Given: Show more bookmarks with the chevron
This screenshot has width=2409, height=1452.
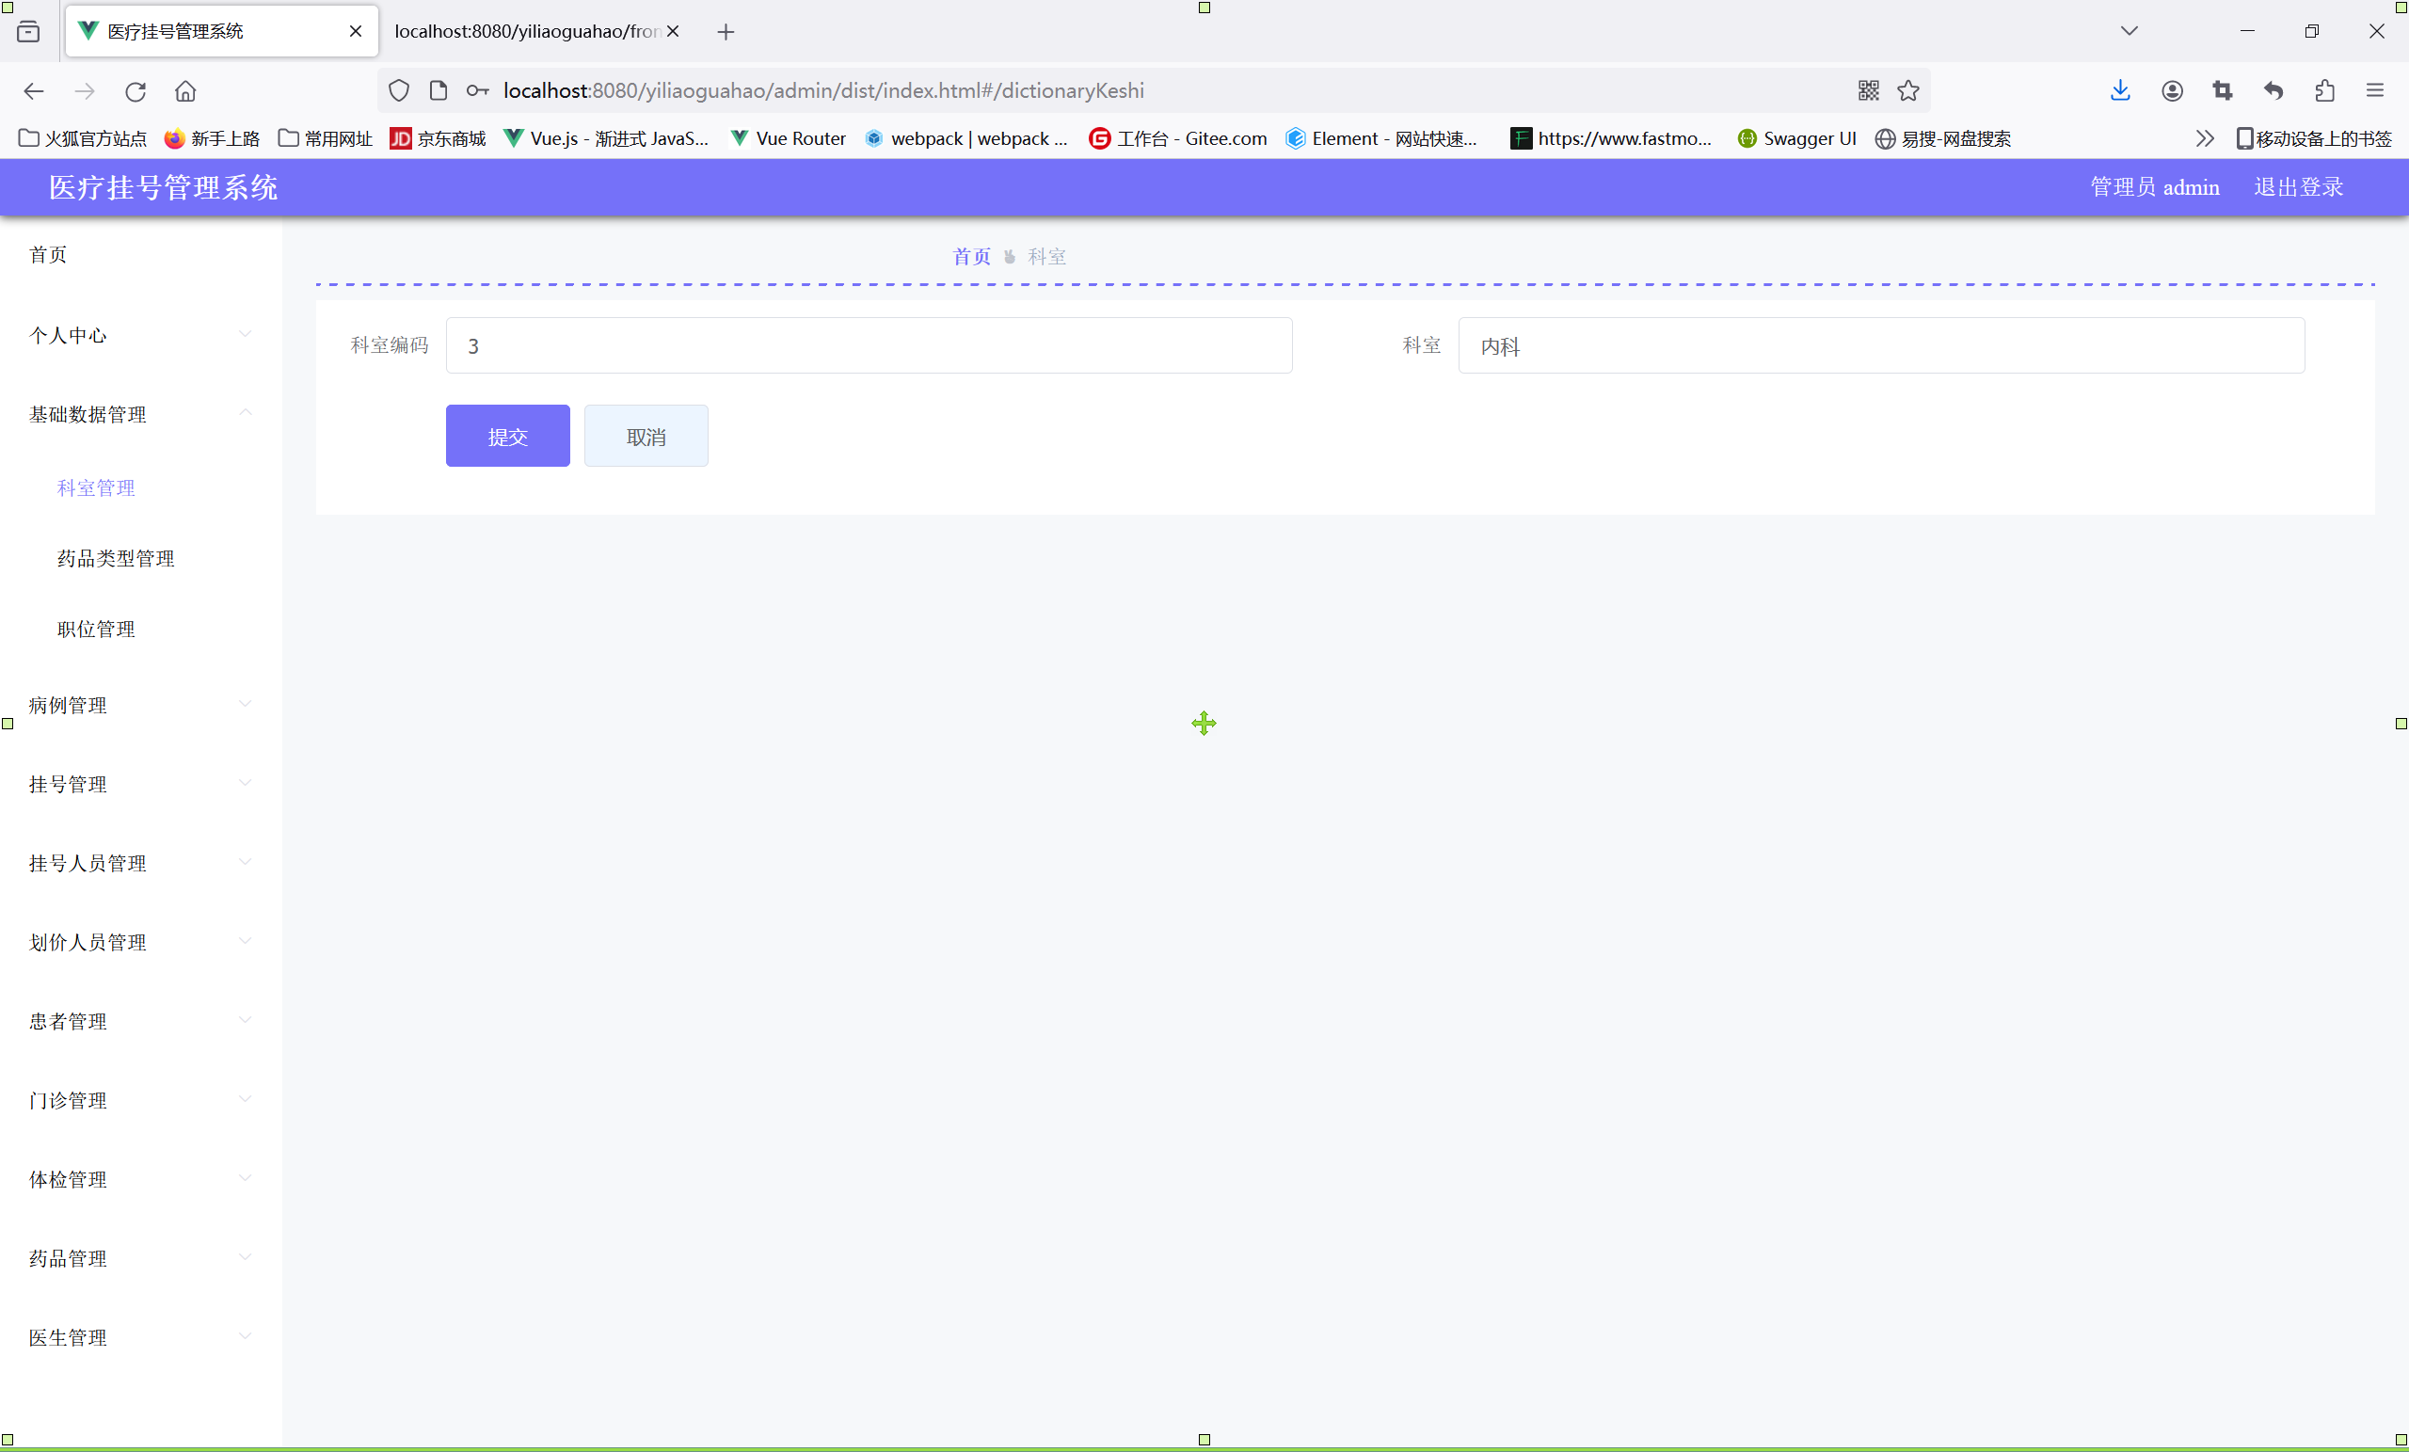Looking at the screenshot, I should coord(2204,139).
